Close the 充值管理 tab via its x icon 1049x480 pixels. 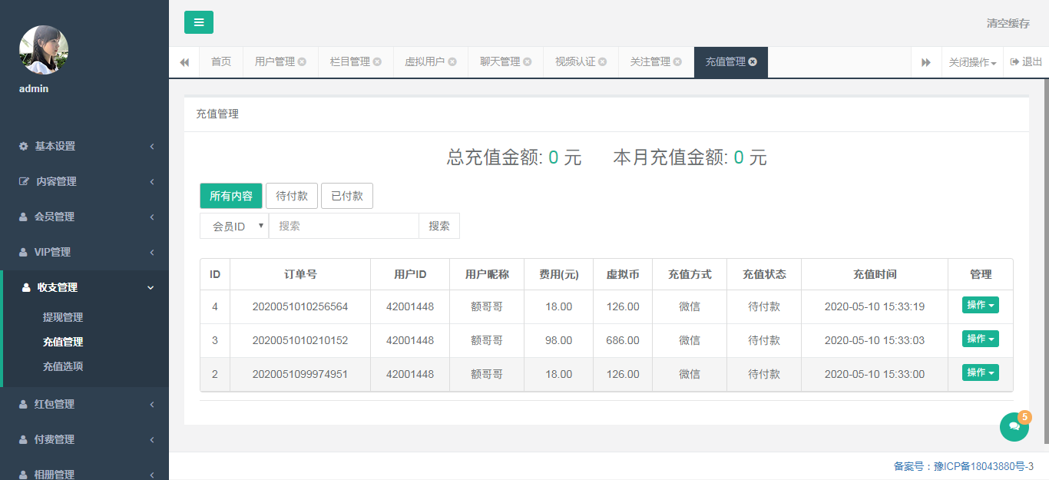pyautogui.click(x=753, y=62)
